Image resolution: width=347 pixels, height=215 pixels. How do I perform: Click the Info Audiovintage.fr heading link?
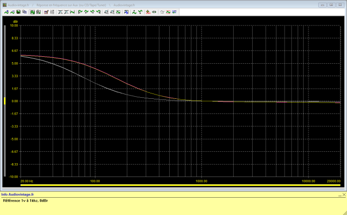[17, 194]
